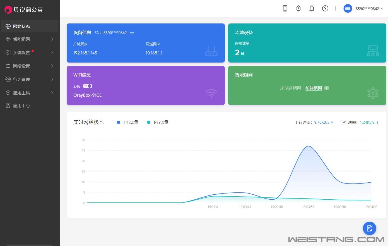The height and width of the screenshot is (246, 388).
Task: Open the floating blue feedback note button
Action: (x=370, y=228)
